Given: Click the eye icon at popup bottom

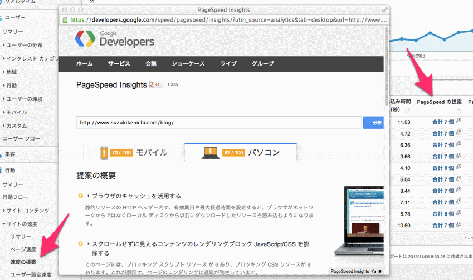Looking at the screenshot, I should pyautogui.click(x=380, y=272).
